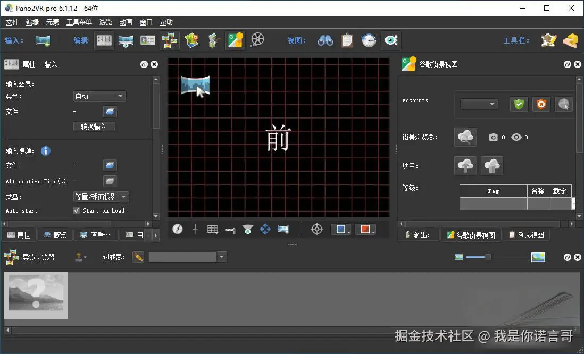The width and height of the screenshot is (584, 354).
Task: Open video type dropdown 等量/球面投影
Action: (x=101, y=197)
